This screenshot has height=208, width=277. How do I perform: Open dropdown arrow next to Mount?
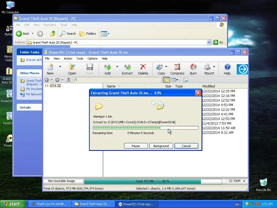pyautogui.click(x=214, y=67)
